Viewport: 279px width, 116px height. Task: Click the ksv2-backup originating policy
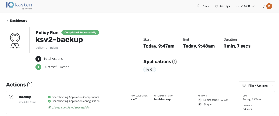(x=162, y=99)
